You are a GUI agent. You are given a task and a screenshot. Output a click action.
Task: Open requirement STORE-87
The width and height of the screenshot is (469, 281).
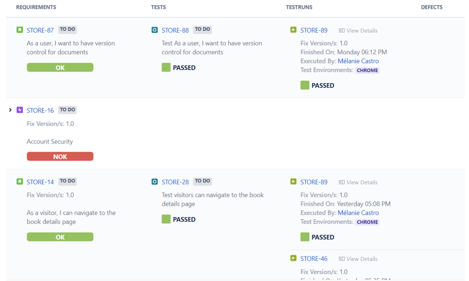tap(40, 30)
